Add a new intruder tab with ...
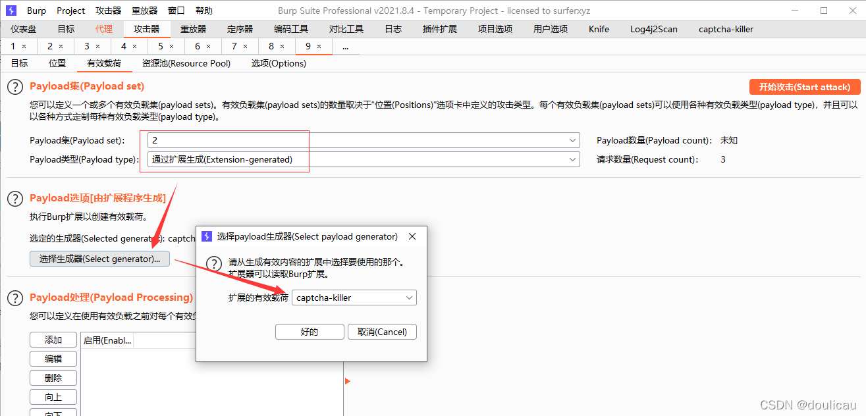 click(345, 47)
